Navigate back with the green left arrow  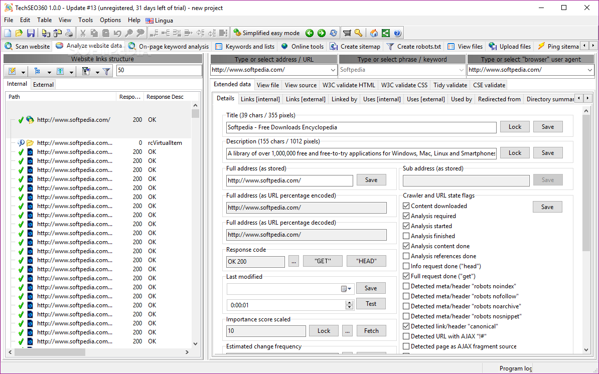tap(310, 33)
